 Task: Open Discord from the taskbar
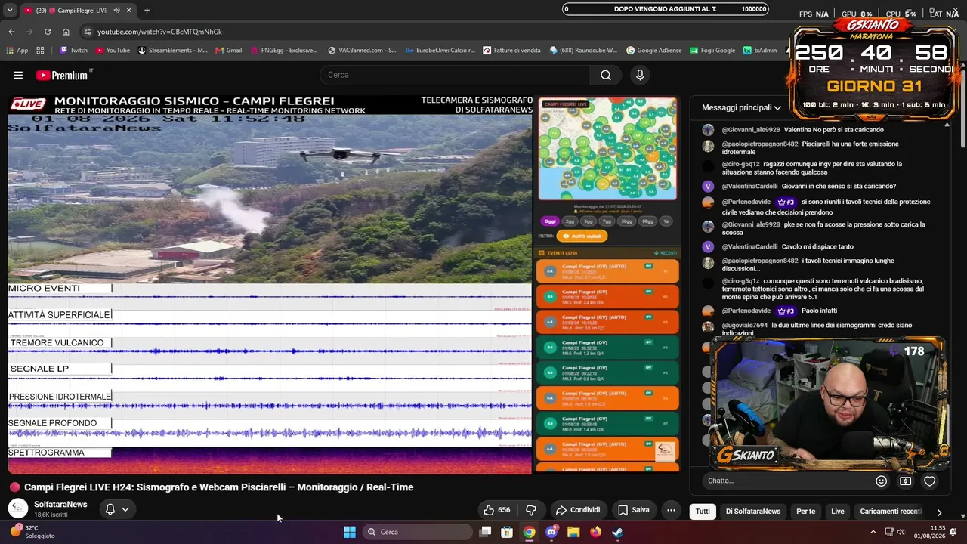click(x=551, y=532)
